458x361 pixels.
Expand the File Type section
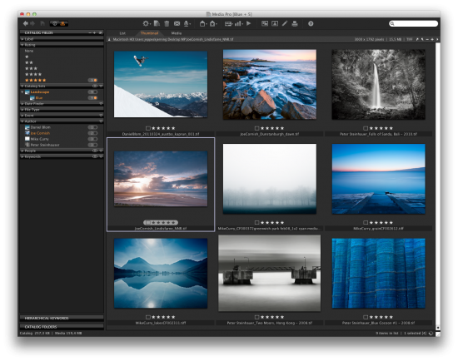point(22,110)
